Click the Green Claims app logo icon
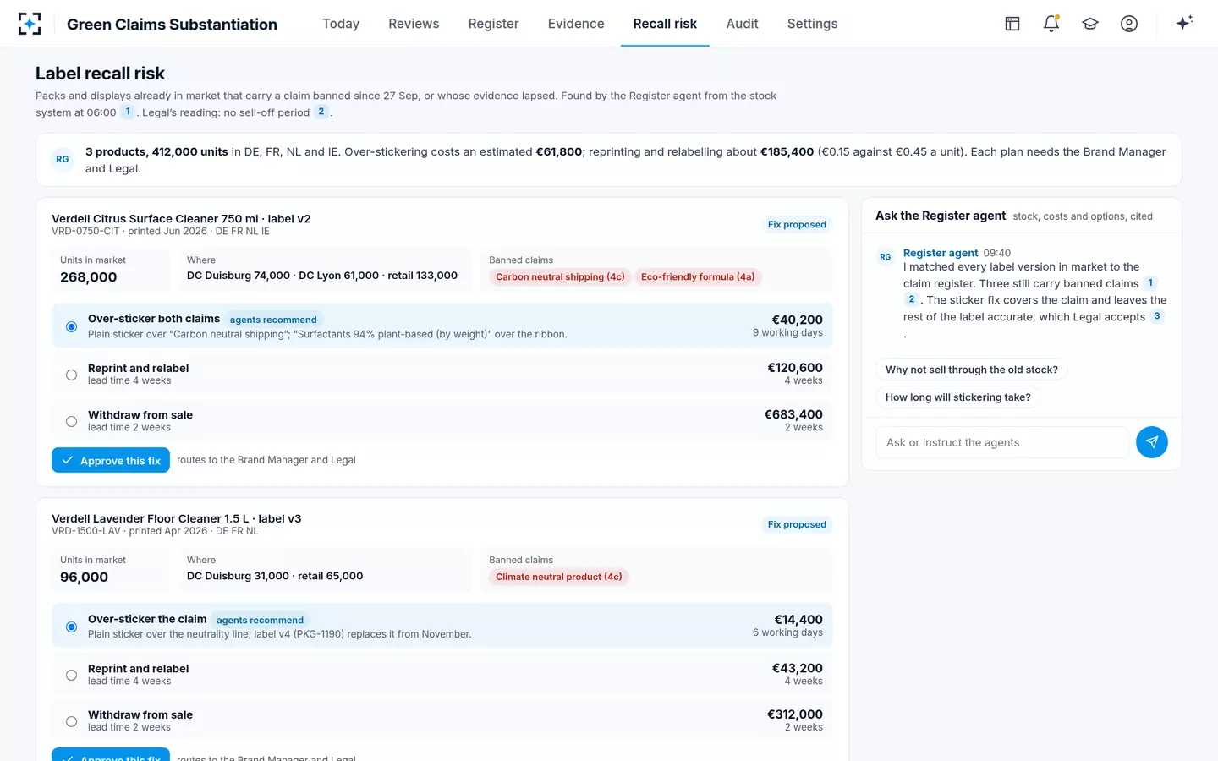 [x=30, y=24]
